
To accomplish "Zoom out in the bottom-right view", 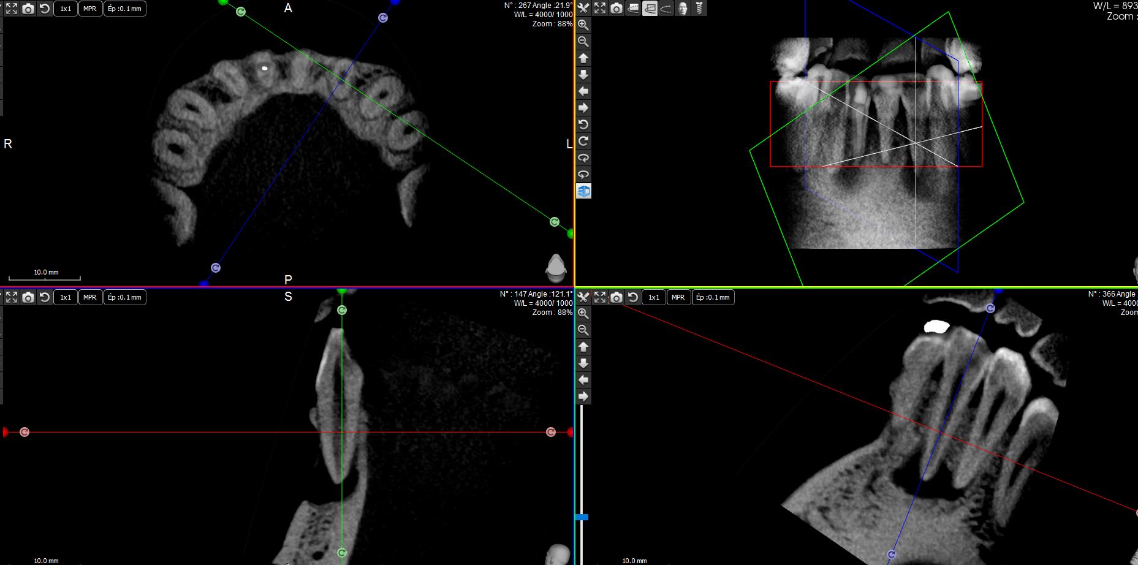I will pyautogui.click(x=583, y=330).
